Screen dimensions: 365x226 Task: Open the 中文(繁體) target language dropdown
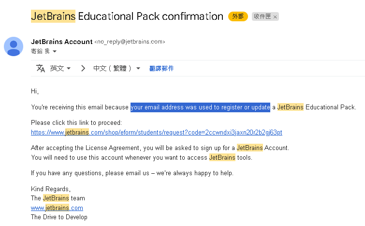[x=117, y=68]
